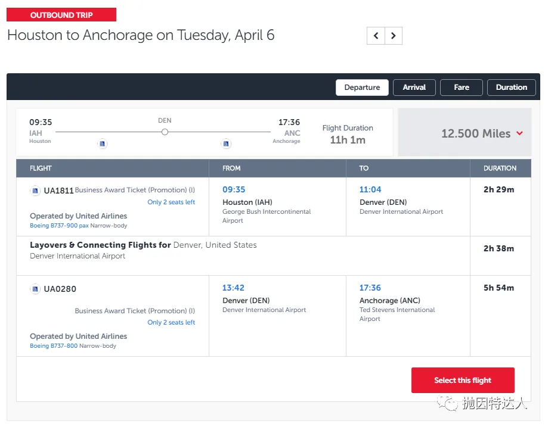The image size is (545, 427).
Task: Open the Boeing B737-900 pax aircraft link
Action: pos(59,226)
